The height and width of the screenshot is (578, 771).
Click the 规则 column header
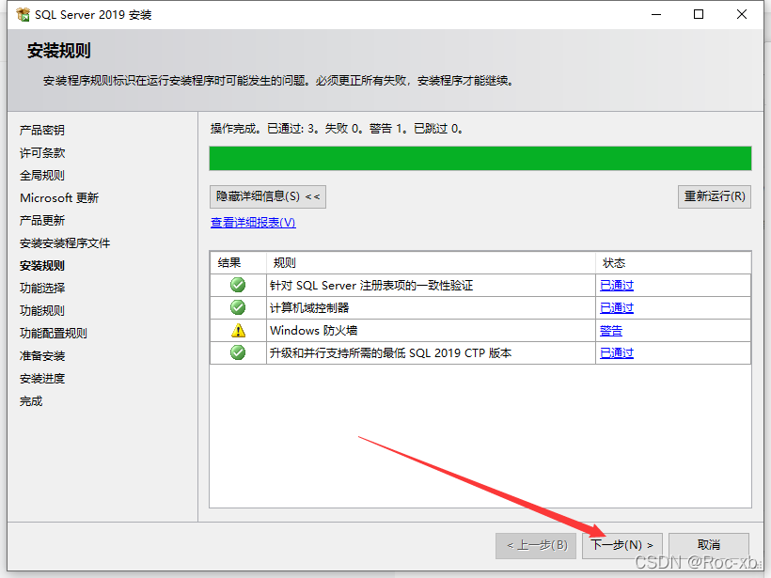(284, 263)
